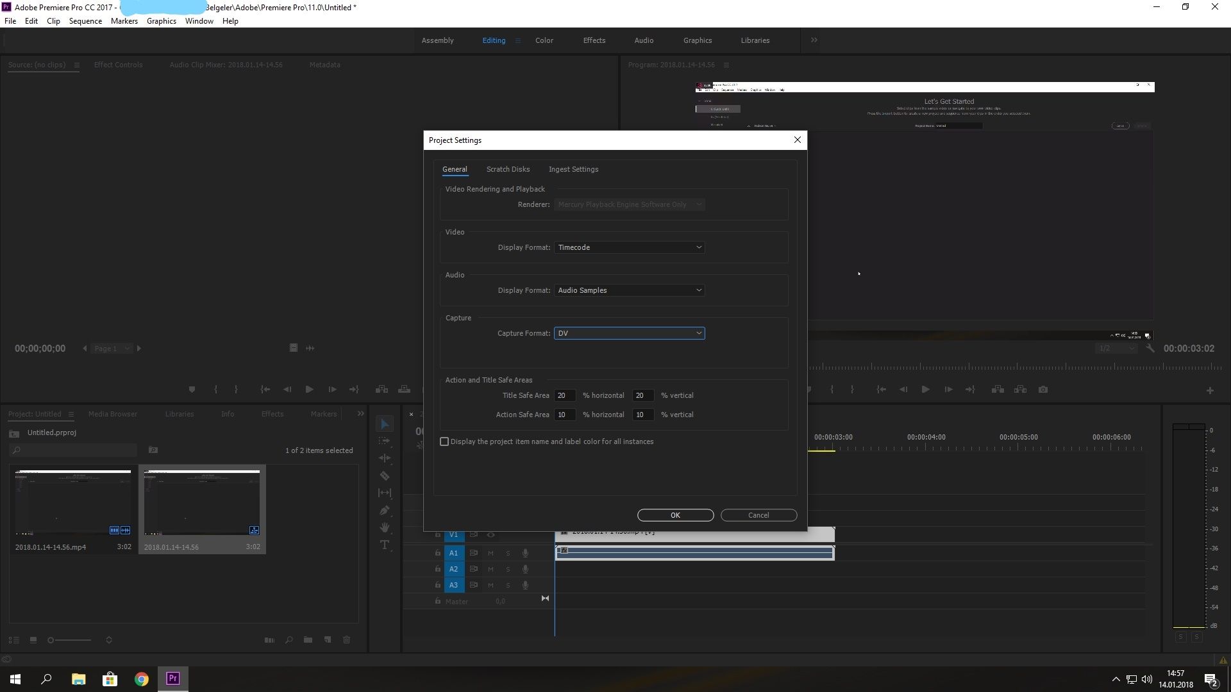Toggle lock on track A1

[x=438, y=553]
